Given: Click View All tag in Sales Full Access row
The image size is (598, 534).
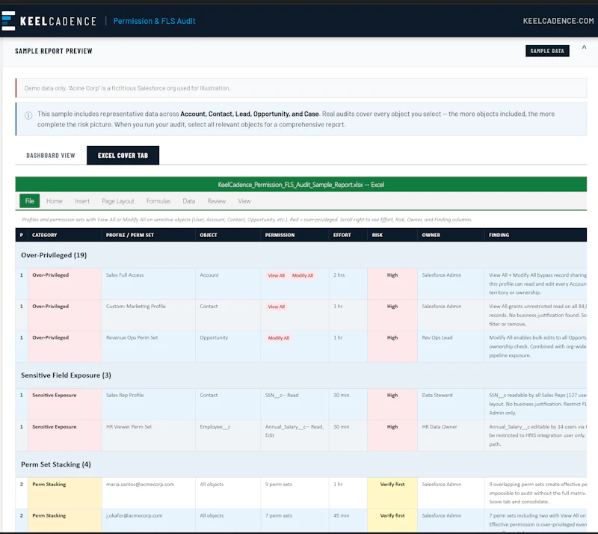Looking at the screenshot, I should pyautogui.click(x=276, y=275).
